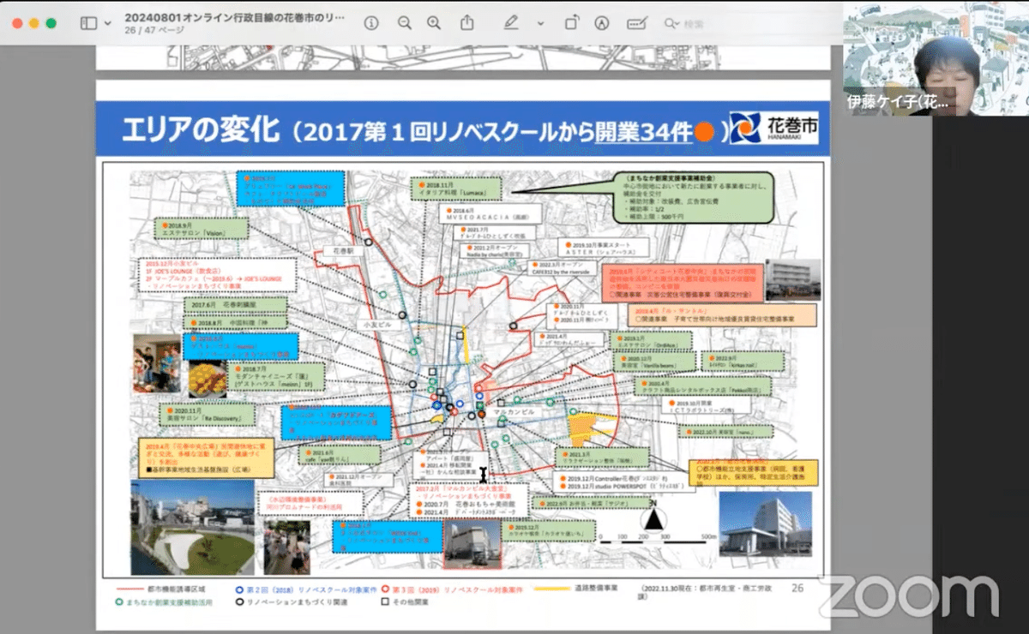Zoom in on the PDF page
1029x634 pixels.
pos(434,23)
